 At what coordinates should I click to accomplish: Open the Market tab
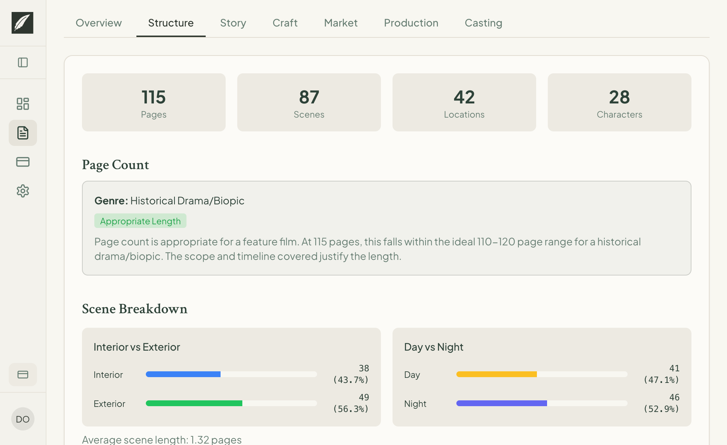[x=340, y=23]
